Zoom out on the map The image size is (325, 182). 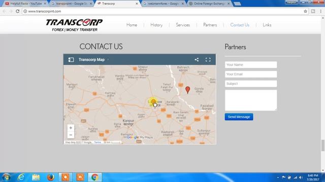(x=71, y=135)
